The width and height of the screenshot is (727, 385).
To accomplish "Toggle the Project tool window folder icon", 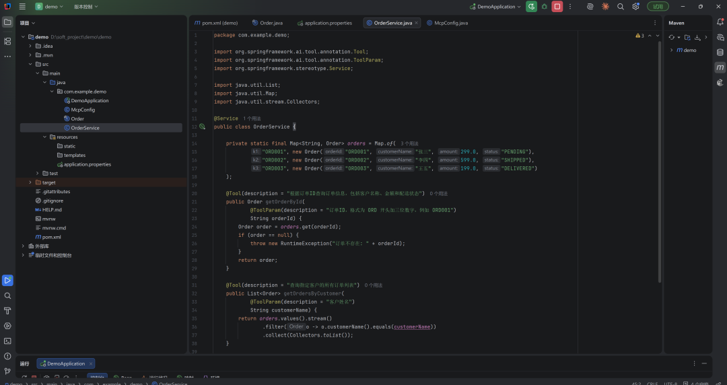I will tap(7, 22).
